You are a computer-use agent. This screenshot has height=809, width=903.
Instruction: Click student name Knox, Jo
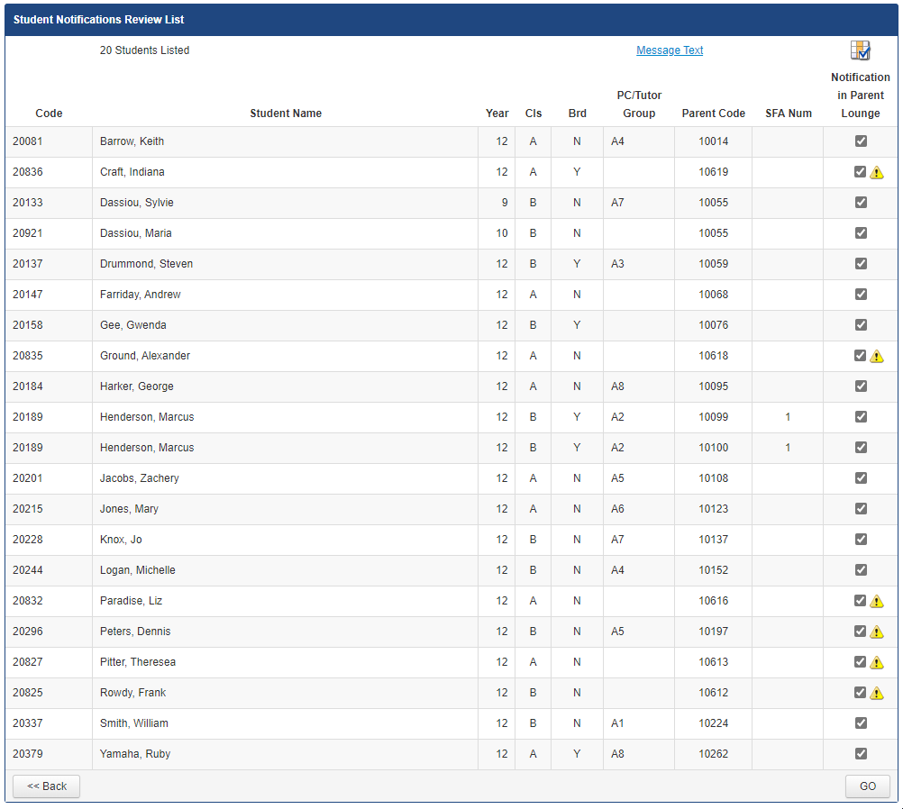(x=121, y=540)
